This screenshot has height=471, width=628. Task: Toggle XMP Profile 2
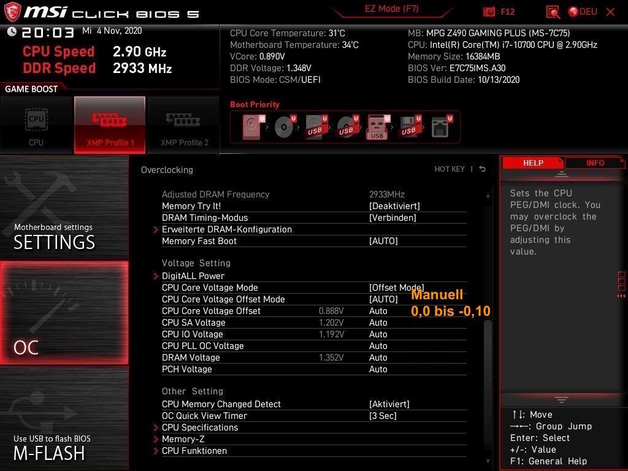[x=183, y=125]
